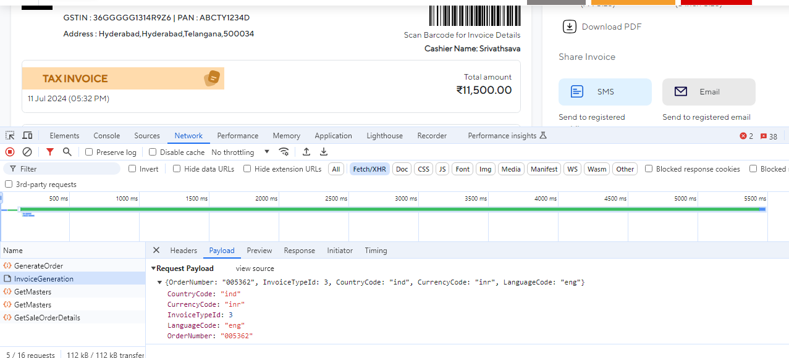Open network conditions wifi icon
The height and width of the screenshot is (358, 789).
click(x=284, y=152)
